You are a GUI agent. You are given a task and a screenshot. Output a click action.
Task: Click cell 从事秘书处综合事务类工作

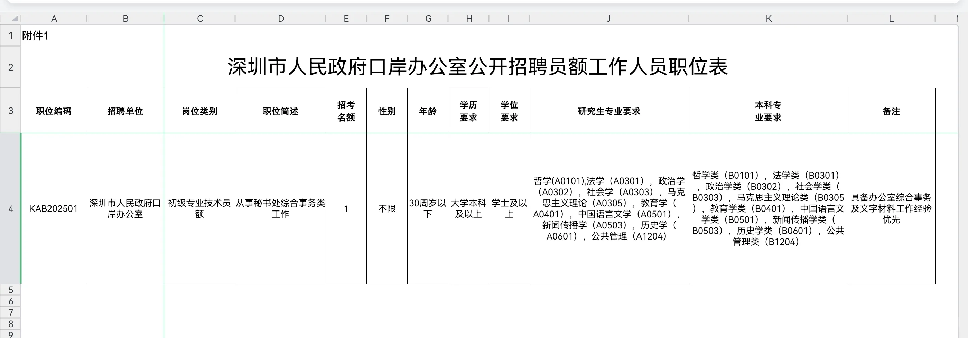(x=281, y=208)
